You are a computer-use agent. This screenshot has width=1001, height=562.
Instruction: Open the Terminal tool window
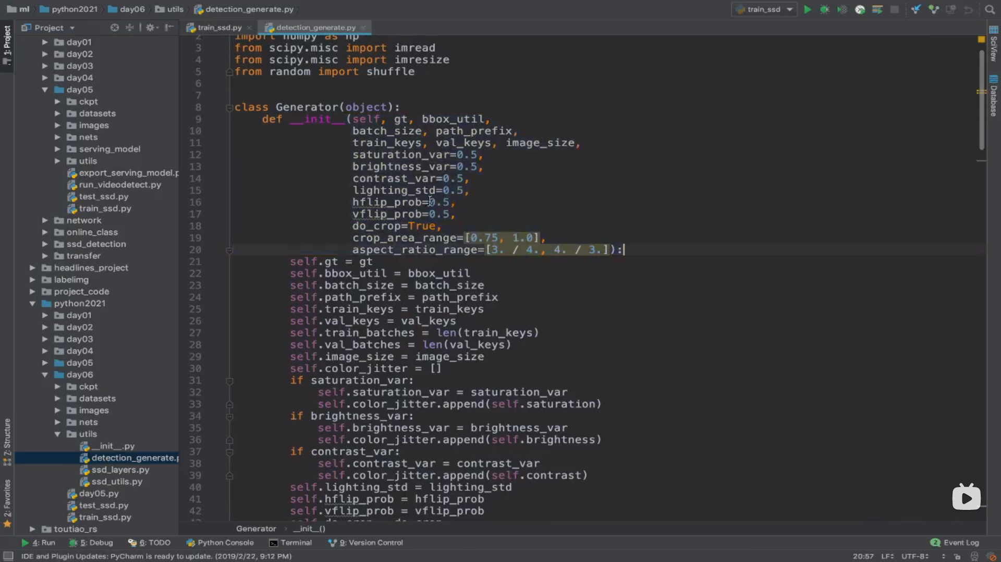(290, 543)
